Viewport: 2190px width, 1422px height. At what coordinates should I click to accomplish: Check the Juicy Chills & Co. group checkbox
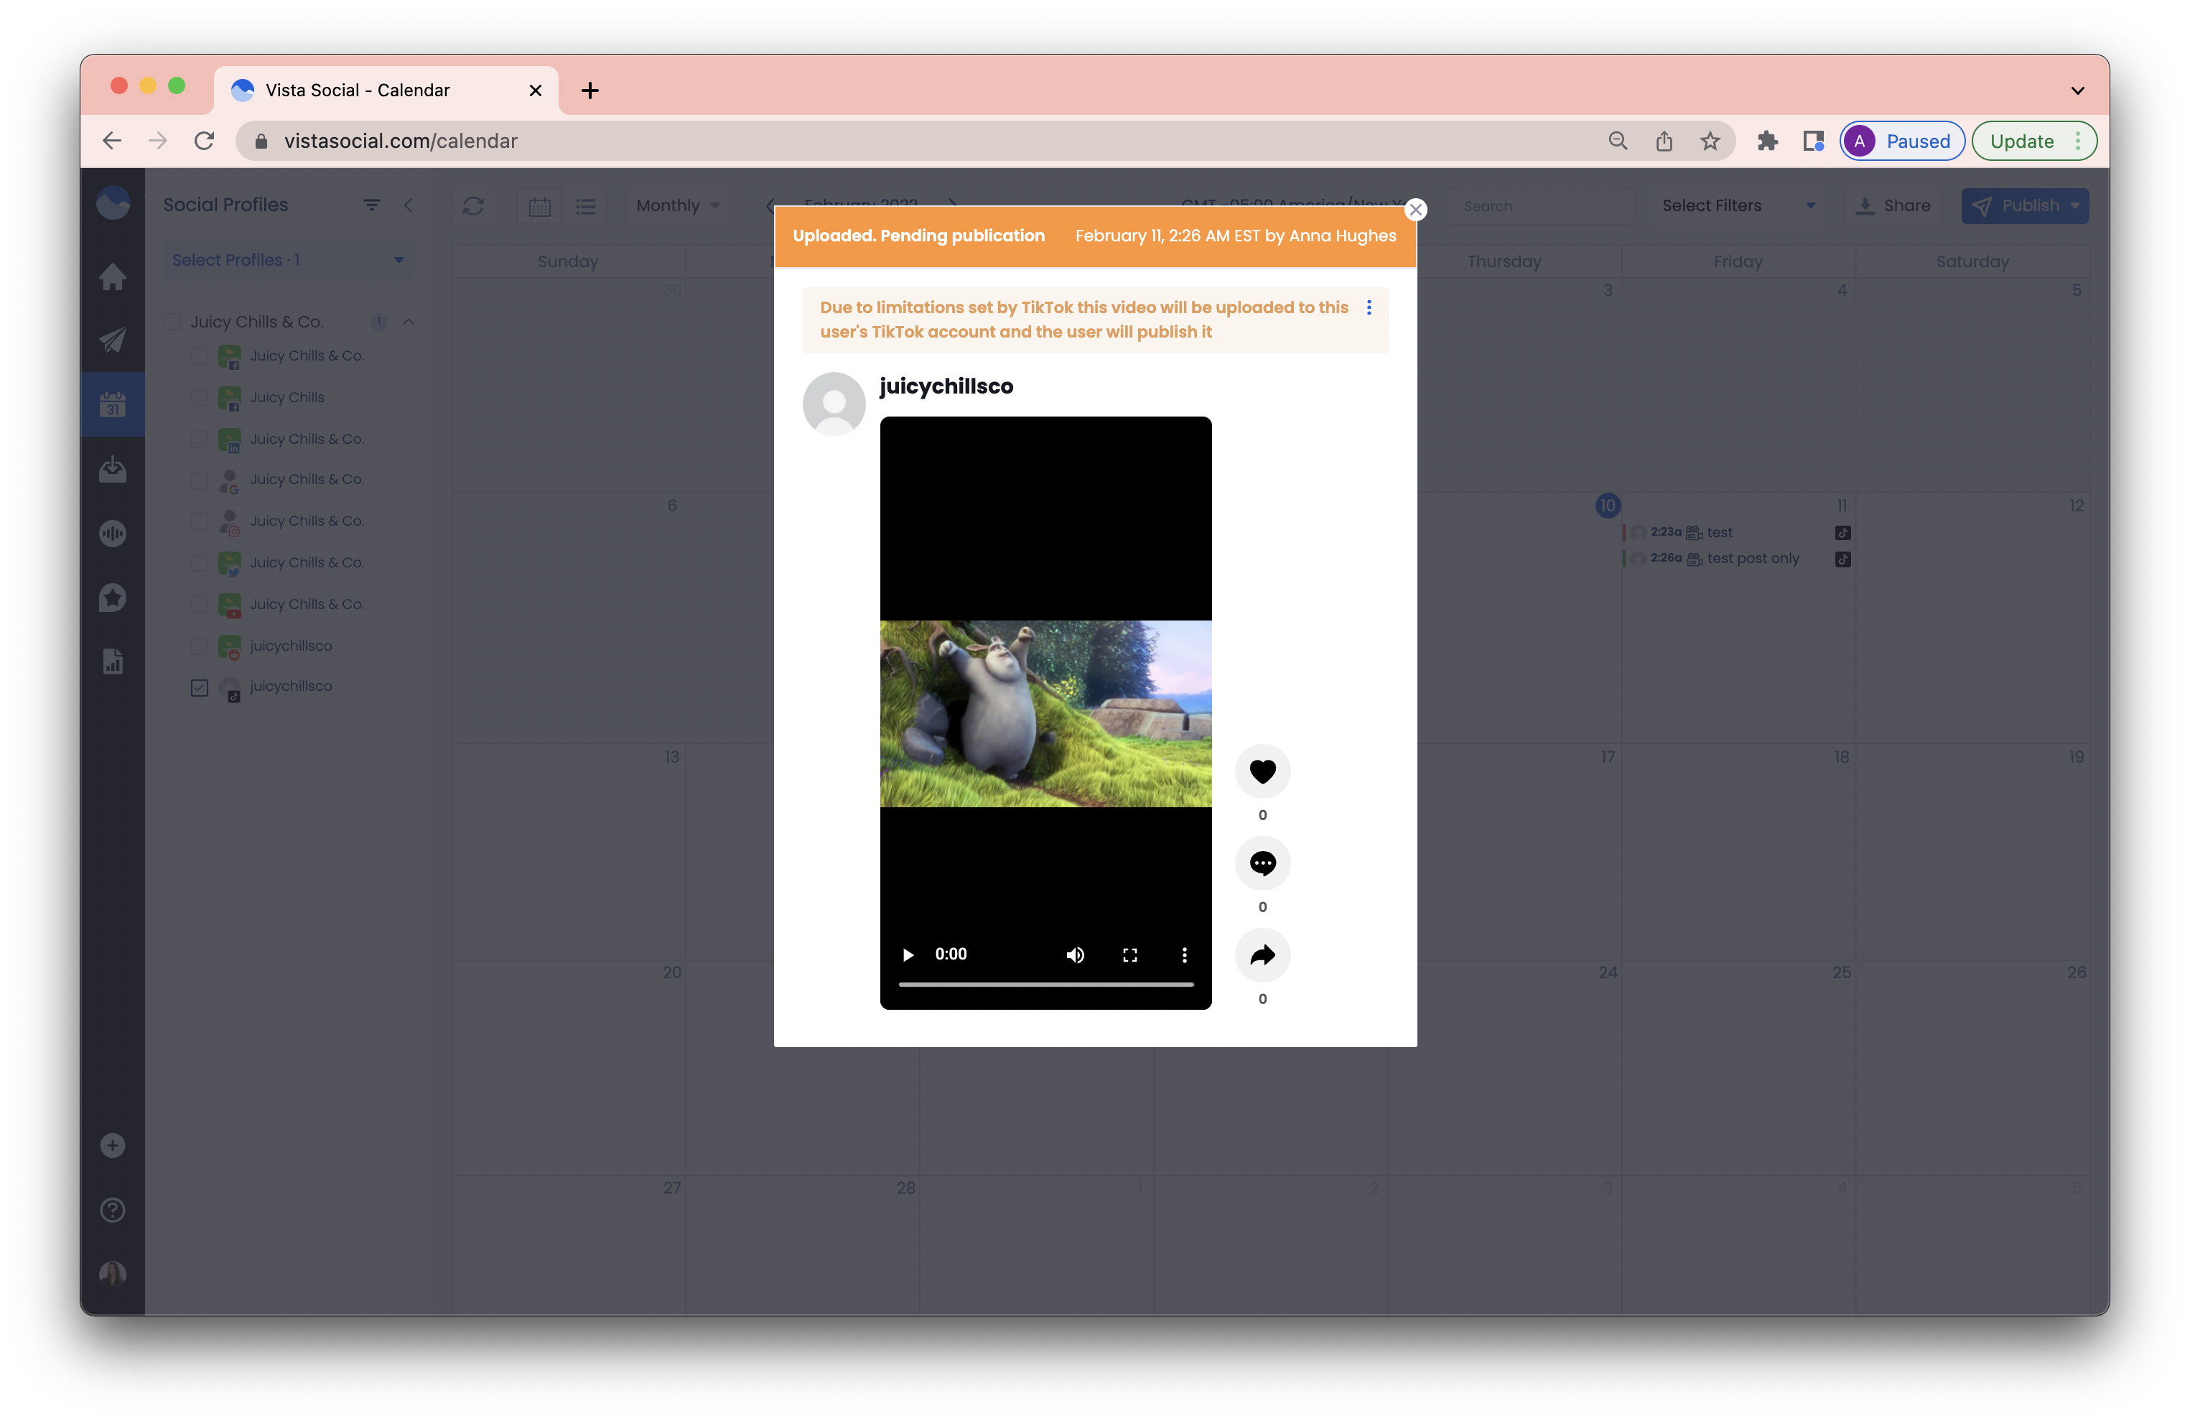pyautogui.click(x=172, y=321)
